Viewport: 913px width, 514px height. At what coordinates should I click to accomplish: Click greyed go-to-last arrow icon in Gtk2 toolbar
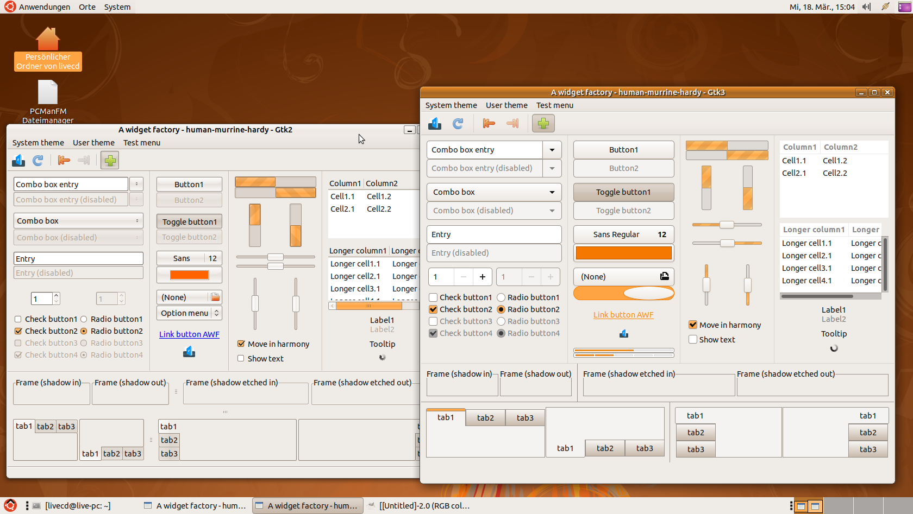click(84, 160)
